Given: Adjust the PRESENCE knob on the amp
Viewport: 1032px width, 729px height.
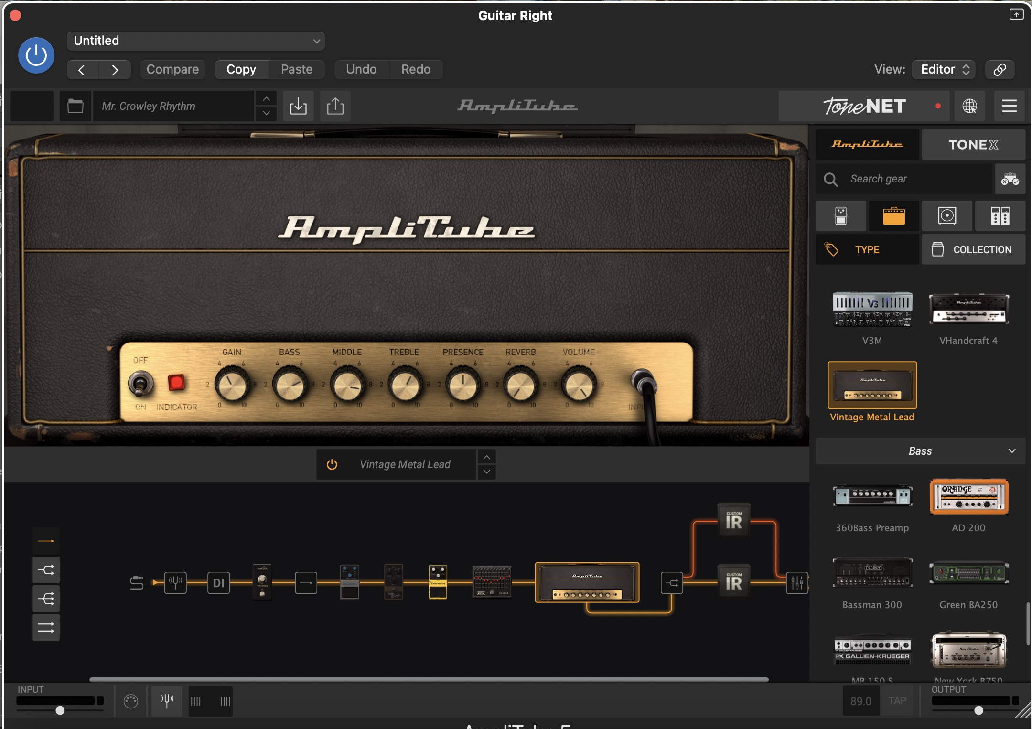Looking at the screenshot, I should [463, 385].
